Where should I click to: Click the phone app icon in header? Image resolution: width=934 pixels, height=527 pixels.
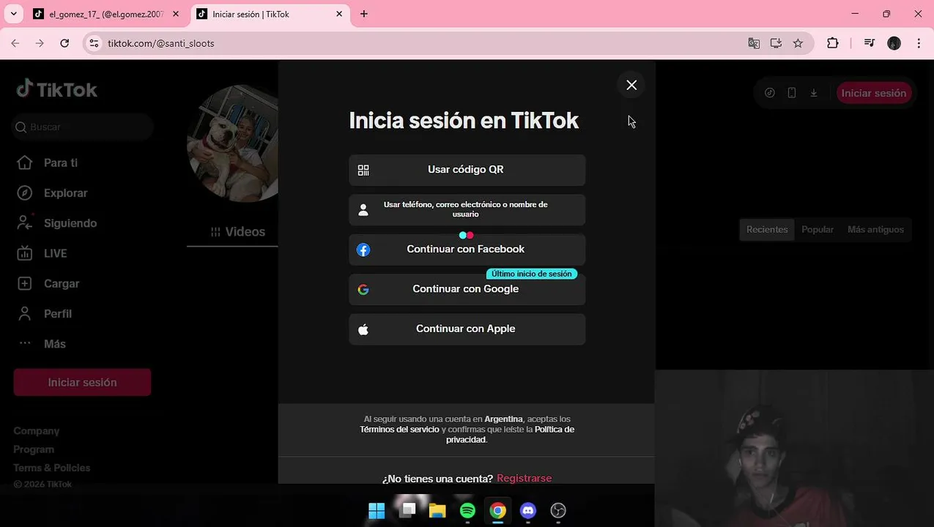tap(792, 93)
